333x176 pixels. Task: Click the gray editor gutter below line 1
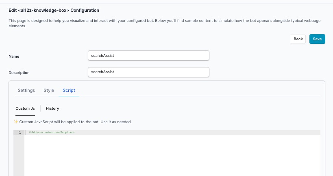coord(19,156)
